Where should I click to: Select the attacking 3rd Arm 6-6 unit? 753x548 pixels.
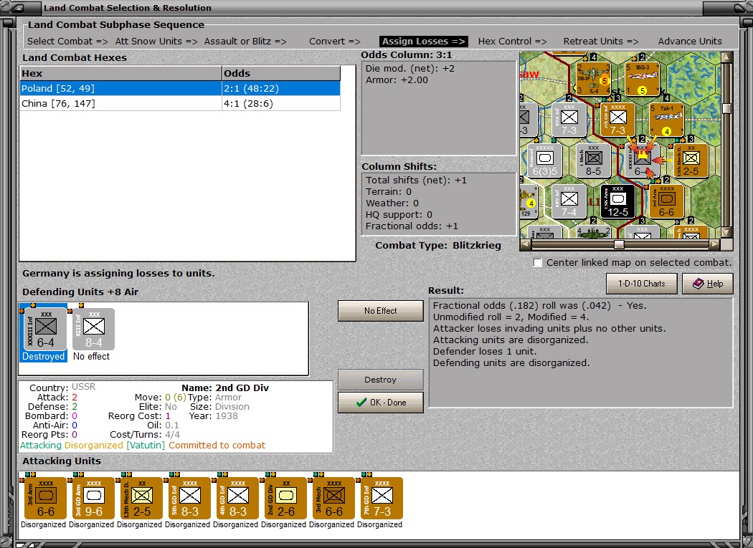[x=46, y=498]
